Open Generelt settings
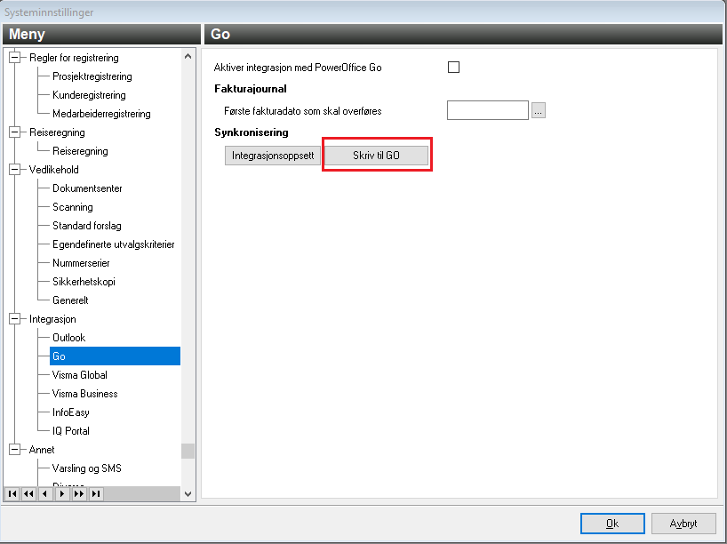The height and width of the screenshot is (544, 727). point(70,300)
